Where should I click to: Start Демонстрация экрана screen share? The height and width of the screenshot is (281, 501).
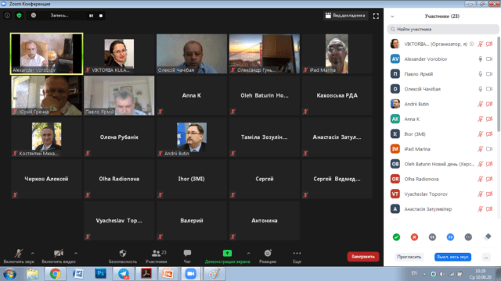(x=227, y=256)
